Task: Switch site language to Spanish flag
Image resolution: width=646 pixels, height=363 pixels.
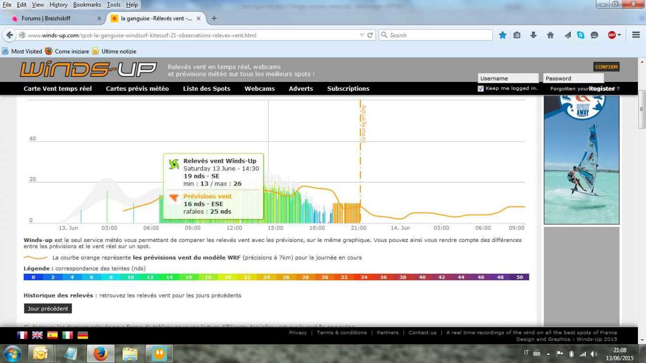Action: click(52, 335)
